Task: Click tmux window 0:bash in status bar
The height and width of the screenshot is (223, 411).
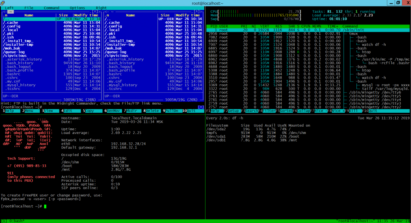Action: point(17,221)
